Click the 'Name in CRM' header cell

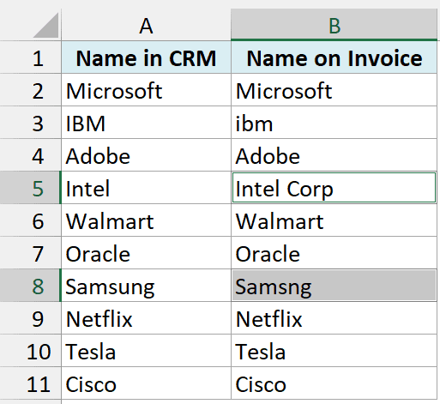[146, 57]
